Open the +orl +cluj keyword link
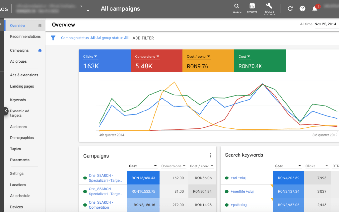The height and width of the screenshot is (212, 339). (238, 178)
